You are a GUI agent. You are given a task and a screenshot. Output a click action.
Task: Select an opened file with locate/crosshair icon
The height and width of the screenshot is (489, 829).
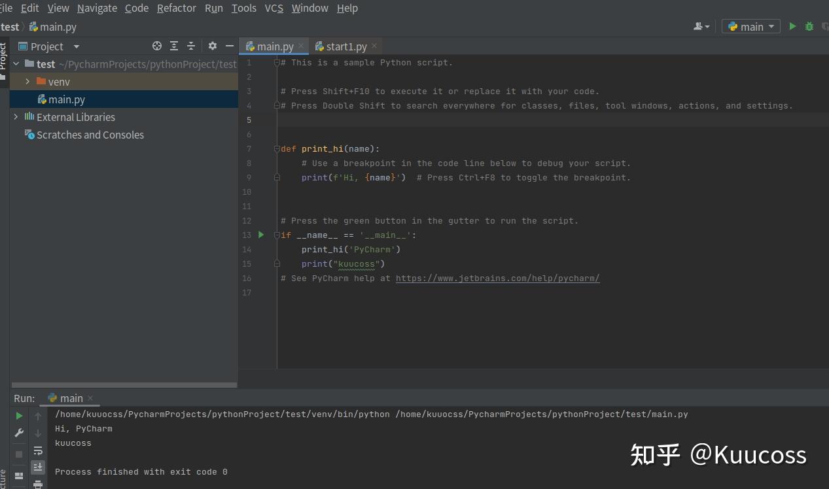pyautogui.click(x=156, y=46)
